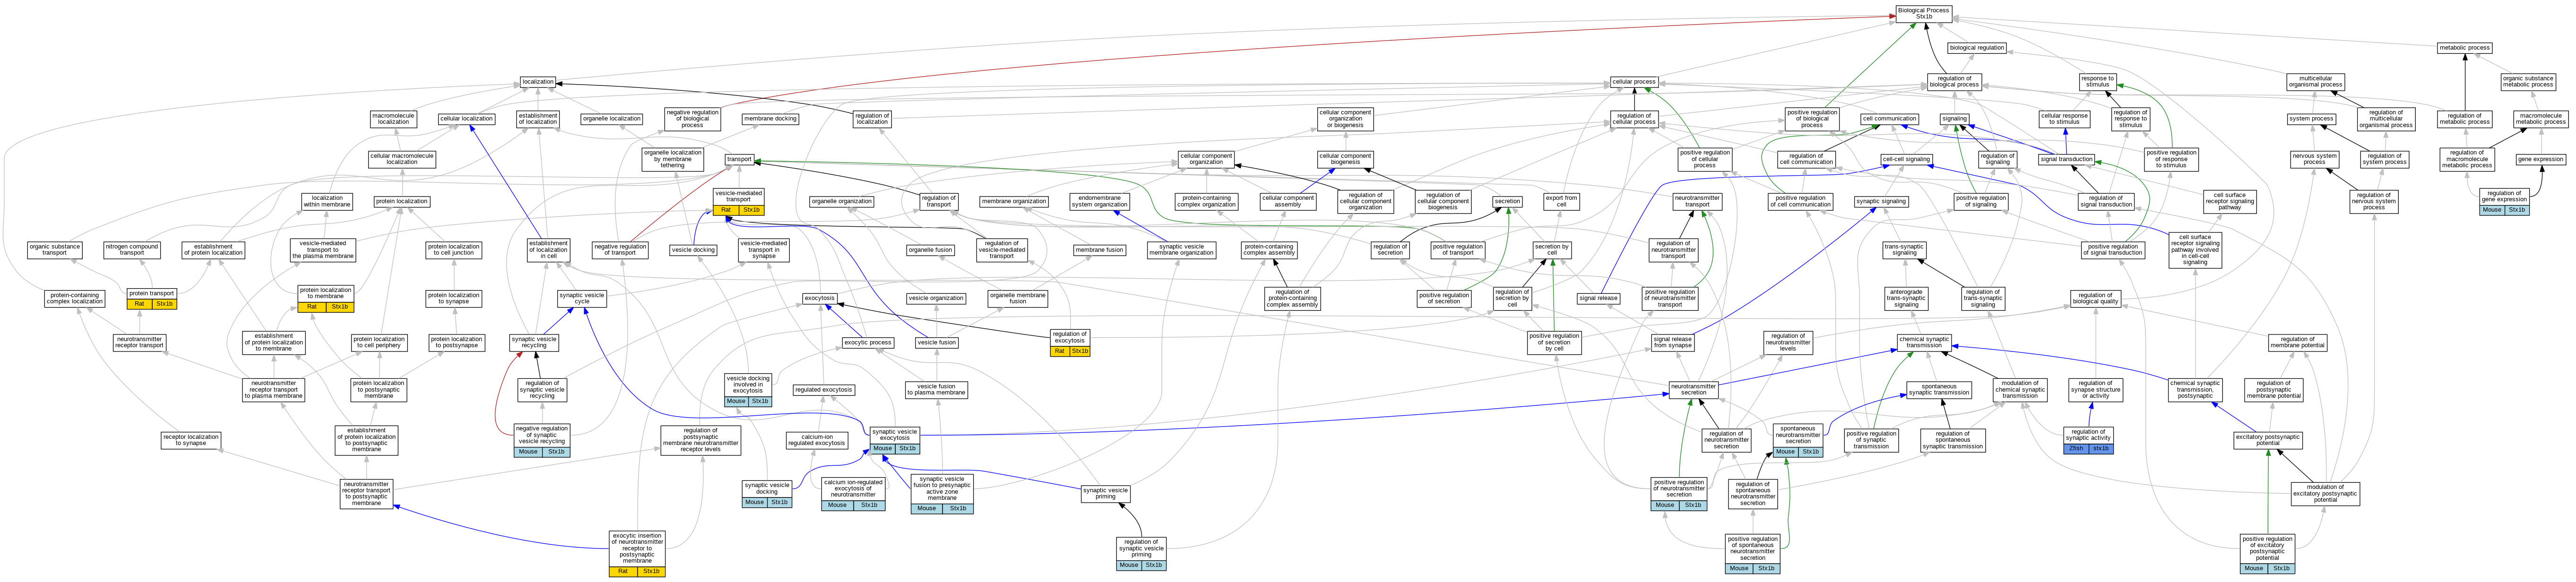Select the 'organic substance transport' node
The width and height of the screenshot is (2576, 582).
[x=55, y=250]
